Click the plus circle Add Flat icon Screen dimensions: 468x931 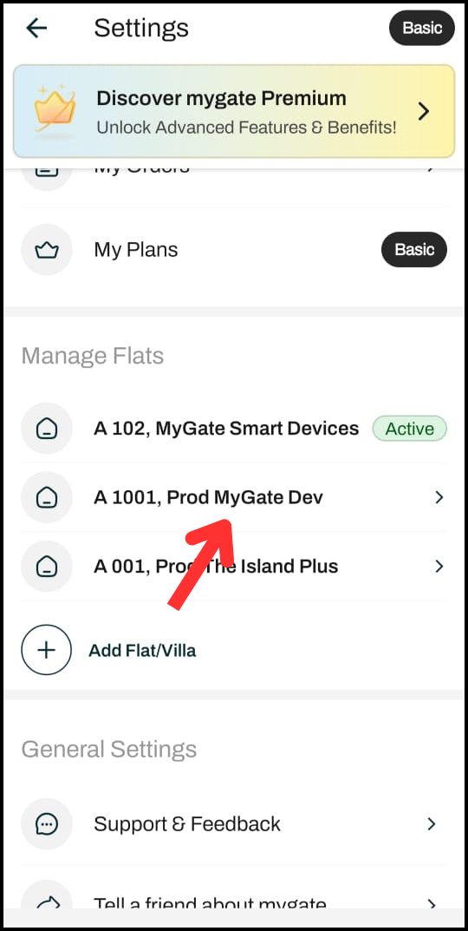[x=46, y=650]
